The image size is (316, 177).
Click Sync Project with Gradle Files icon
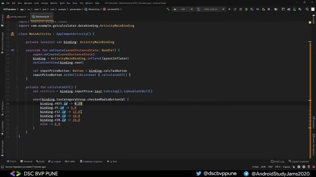tap(289, 9)
